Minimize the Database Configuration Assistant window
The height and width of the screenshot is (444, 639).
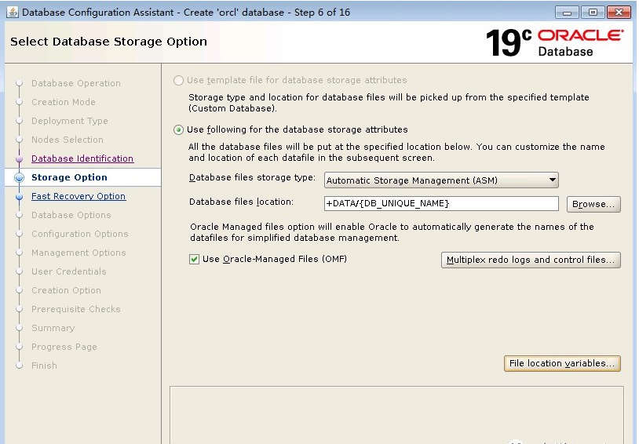click(x=567, y=13)
